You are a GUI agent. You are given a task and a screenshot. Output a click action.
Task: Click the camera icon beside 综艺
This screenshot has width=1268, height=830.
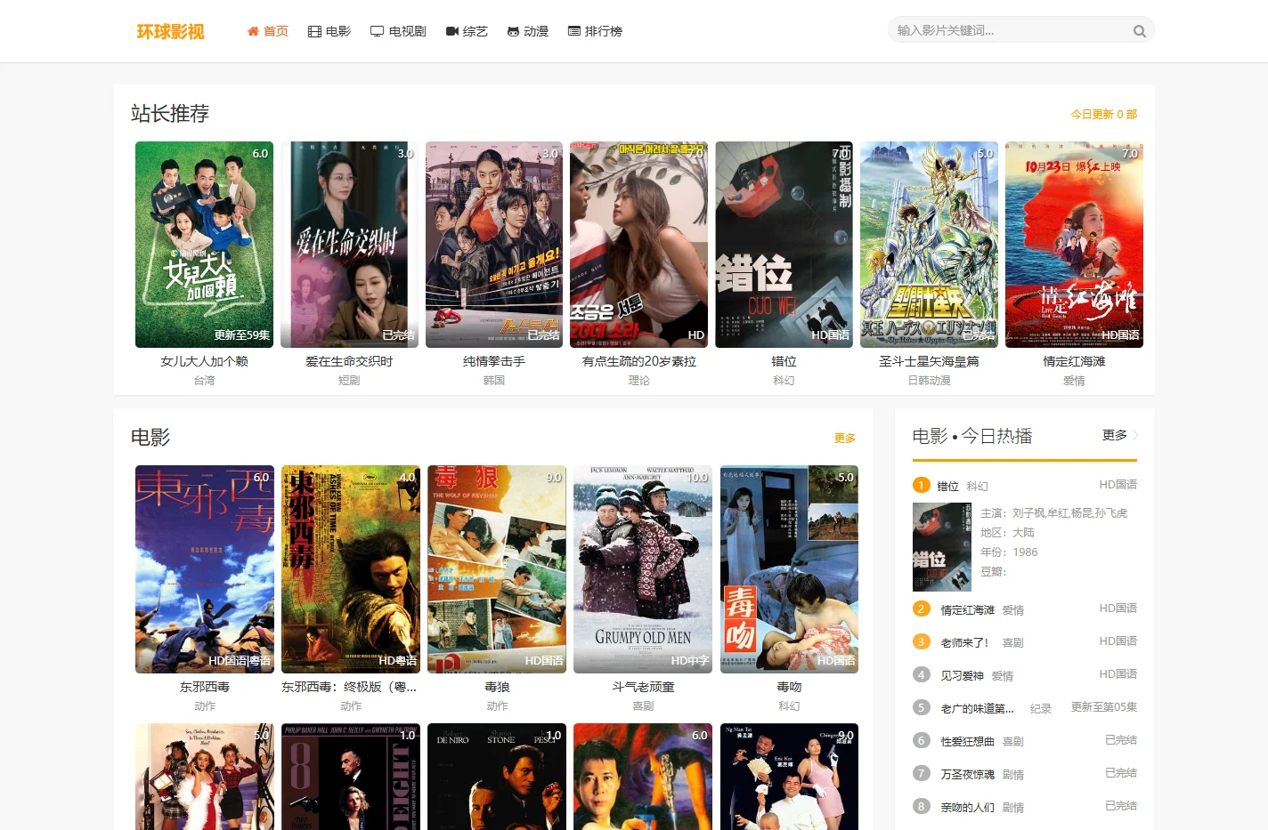click(452, 31)
